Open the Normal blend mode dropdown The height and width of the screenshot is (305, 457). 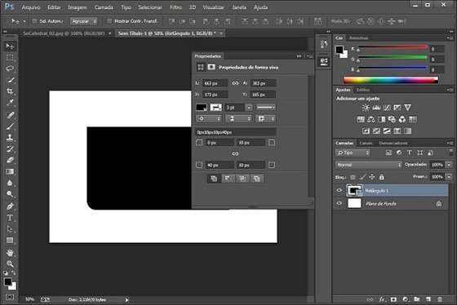pyautogui.click(x=368, y=165)
